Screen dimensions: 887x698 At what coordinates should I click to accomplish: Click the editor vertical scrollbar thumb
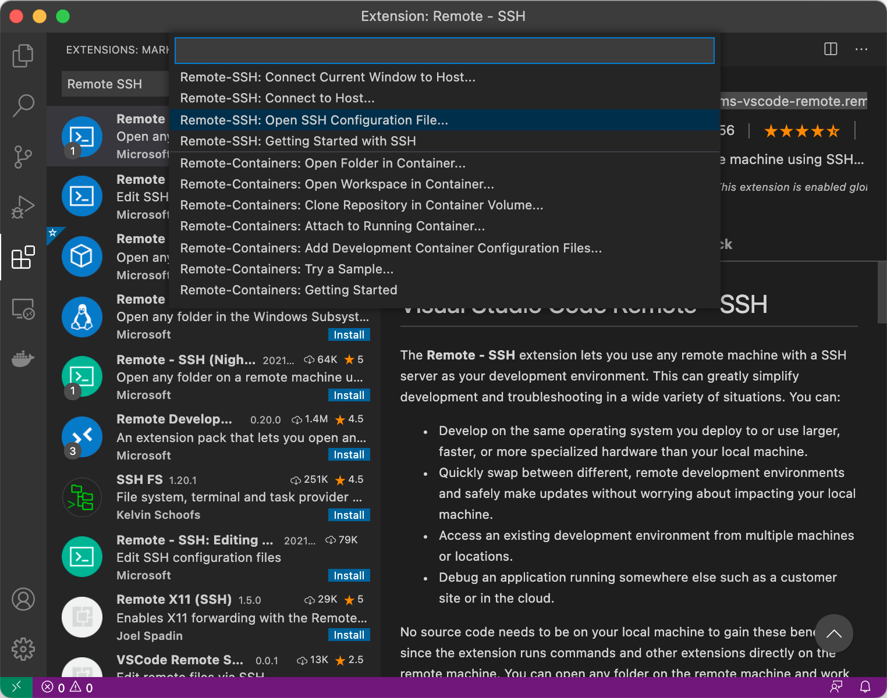882,292
